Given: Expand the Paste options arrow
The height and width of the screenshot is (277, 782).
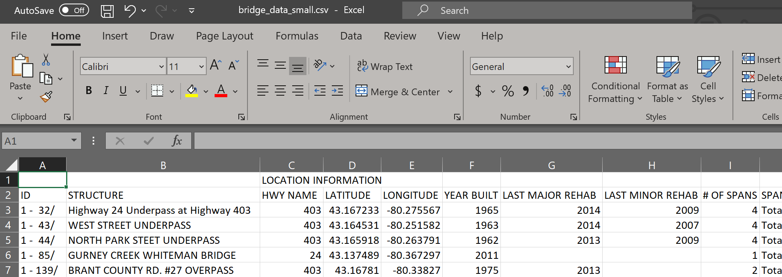Looking at the screenshot, I should pos(20,98).
